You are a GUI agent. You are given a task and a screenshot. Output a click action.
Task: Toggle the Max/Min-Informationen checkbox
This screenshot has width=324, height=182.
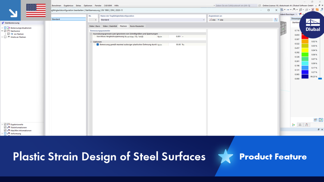(x=5, y=130)
